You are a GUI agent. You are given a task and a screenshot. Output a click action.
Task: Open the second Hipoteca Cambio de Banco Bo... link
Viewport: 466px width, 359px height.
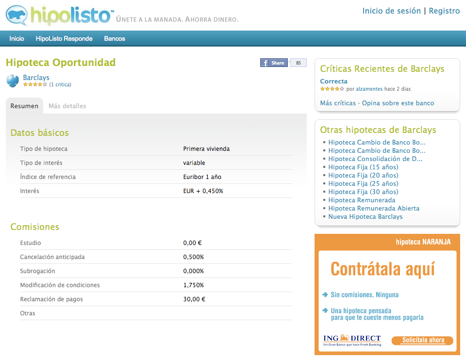[377, 150]
